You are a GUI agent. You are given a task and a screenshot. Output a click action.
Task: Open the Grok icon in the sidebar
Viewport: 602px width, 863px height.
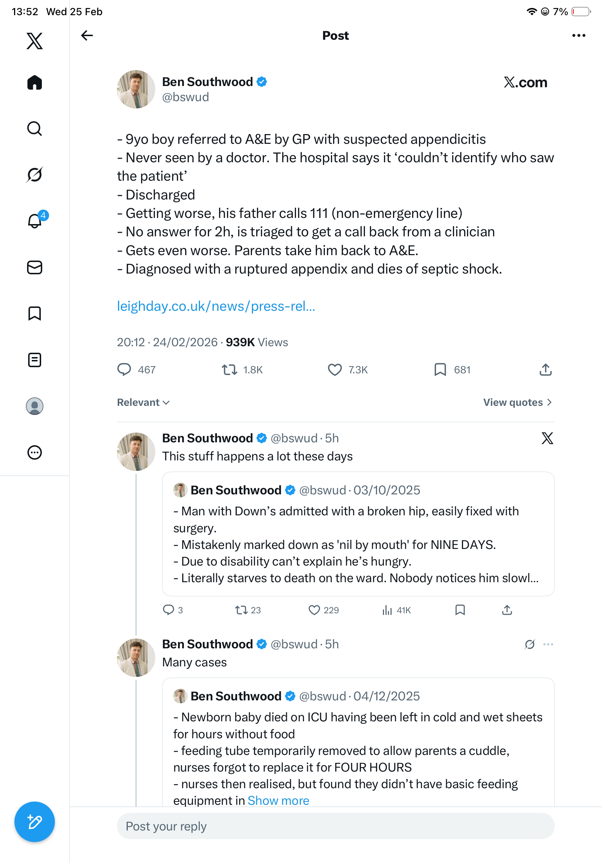(x=35, y=175)
